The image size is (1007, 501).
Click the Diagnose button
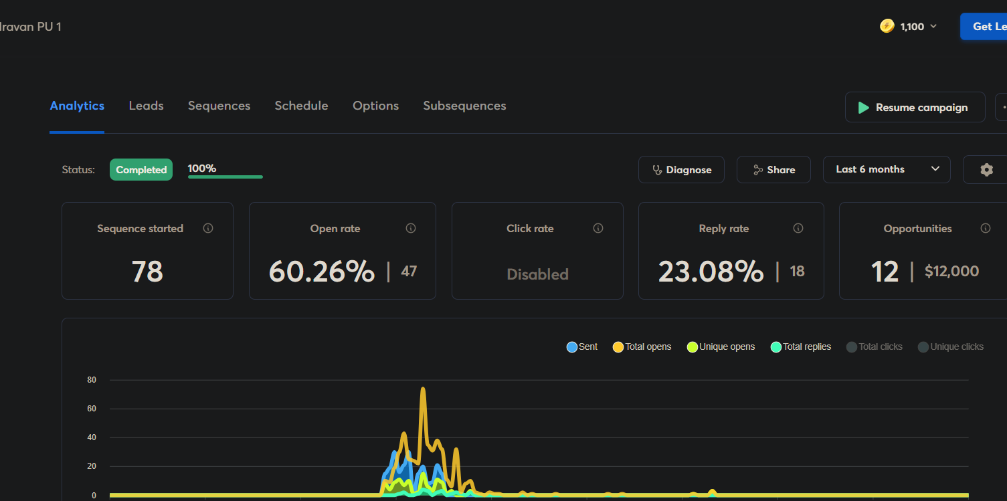pos(681,169)
